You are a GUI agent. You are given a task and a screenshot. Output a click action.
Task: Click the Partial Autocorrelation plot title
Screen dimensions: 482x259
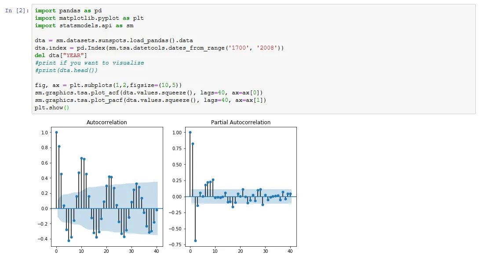(241, 122)
